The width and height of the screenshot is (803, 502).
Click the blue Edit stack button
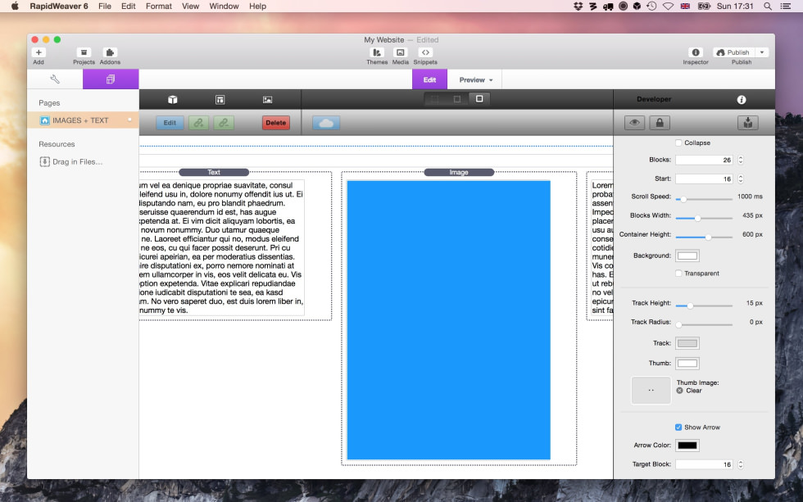click(x=170, y=123)
